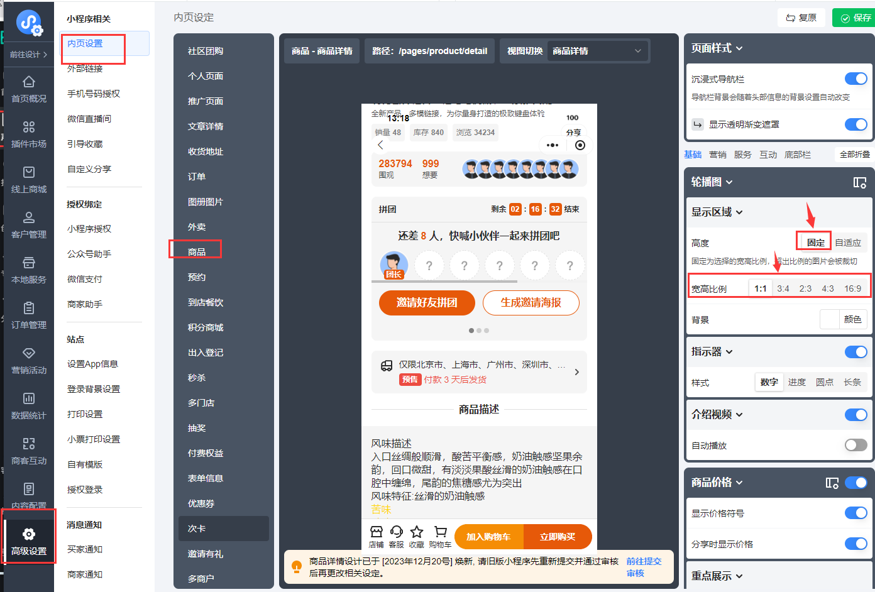Tap the 购物车 cart icon in preview

coord(441,532)
